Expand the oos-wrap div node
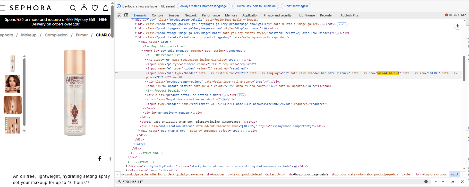469x187 pixels. [139, 131]
